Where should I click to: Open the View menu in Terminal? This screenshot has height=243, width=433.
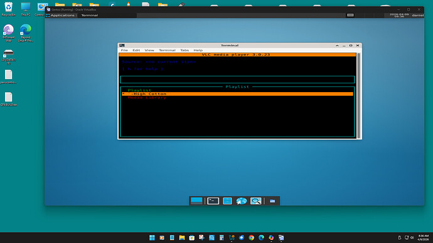coord(149,50)
